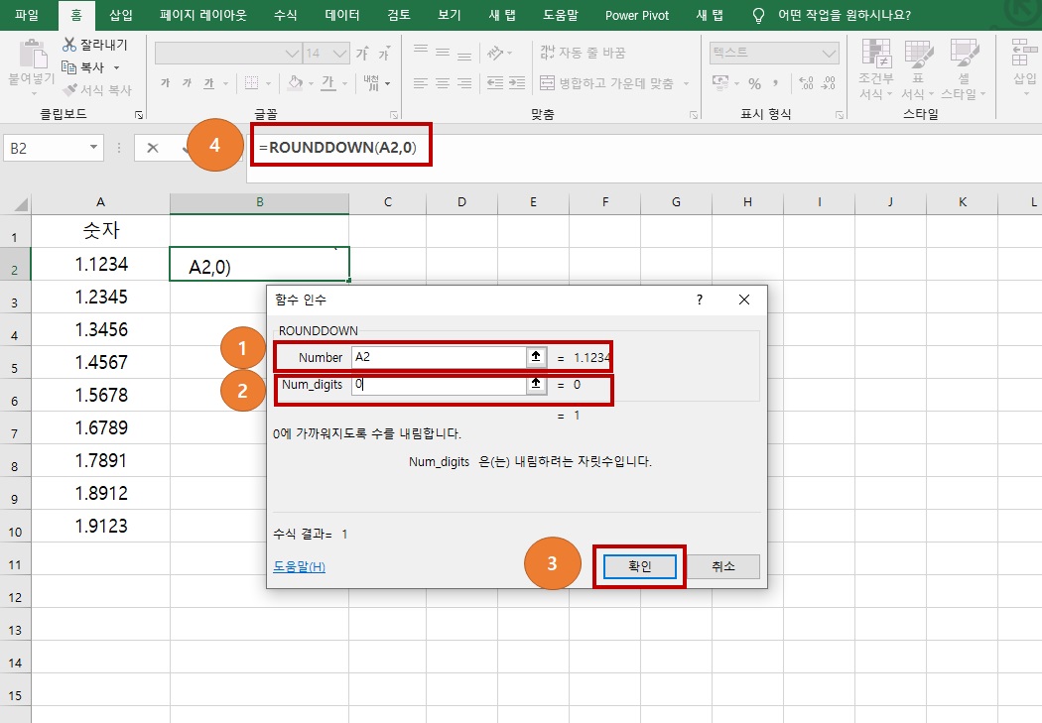This screenshot has width=1042, height=723.
Task: Switch to the Data (데이터) tab
Action: pyautogui.click(x=342, y=15)
